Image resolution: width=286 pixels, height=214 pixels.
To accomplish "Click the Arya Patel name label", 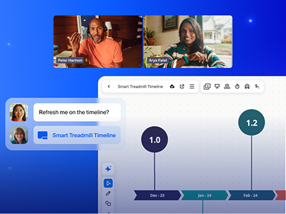I will 158,60.
